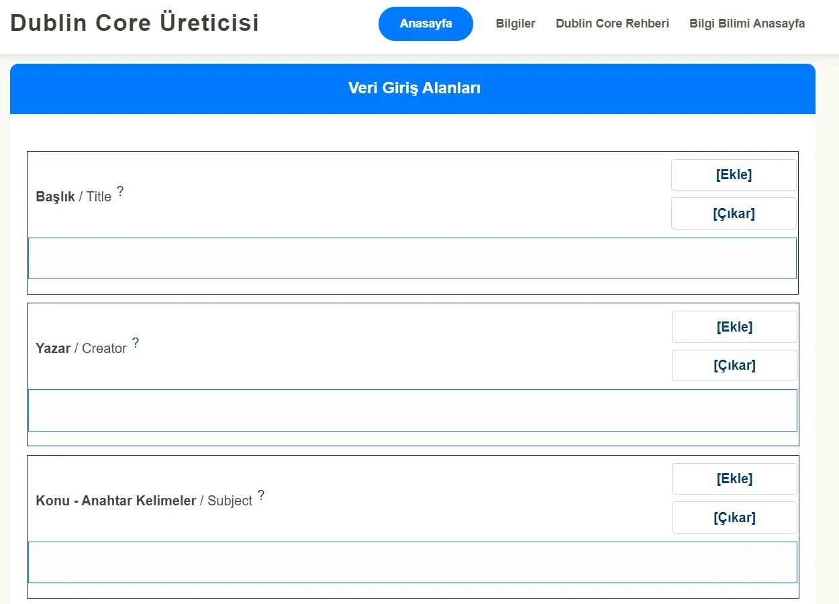Go to the Bilgiler menu item

[515, 23]
